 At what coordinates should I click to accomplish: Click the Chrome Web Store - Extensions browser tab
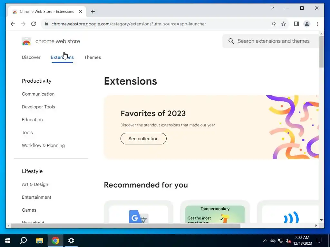(x=47, y=12)
